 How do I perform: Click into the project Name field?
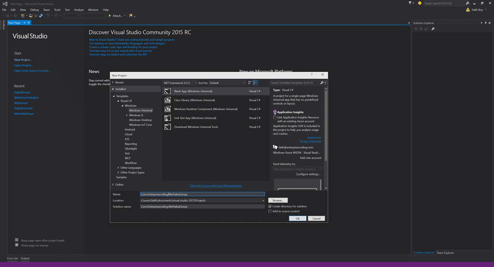coord(202,194)
